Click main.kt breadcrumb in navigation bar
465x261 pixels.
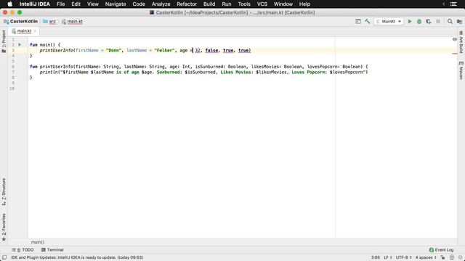[x=72, y=21]
